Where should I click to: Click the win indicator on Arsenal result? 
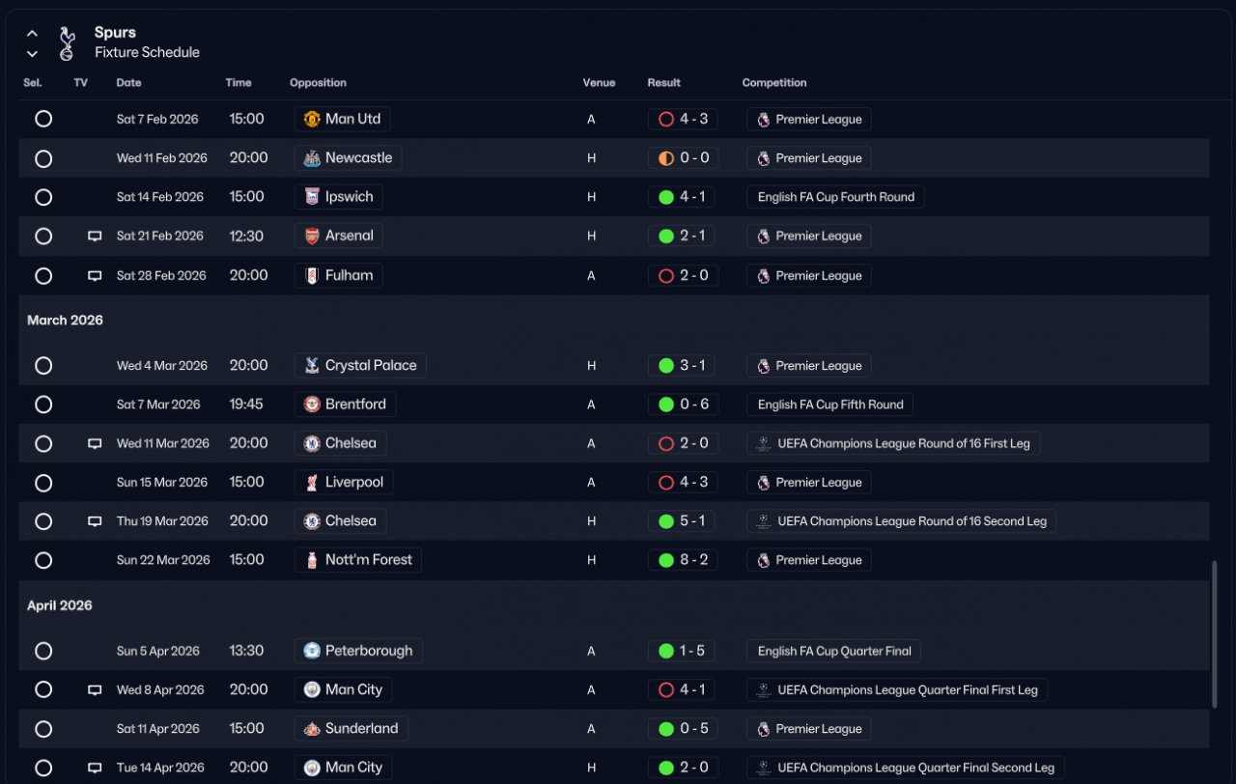665,236
